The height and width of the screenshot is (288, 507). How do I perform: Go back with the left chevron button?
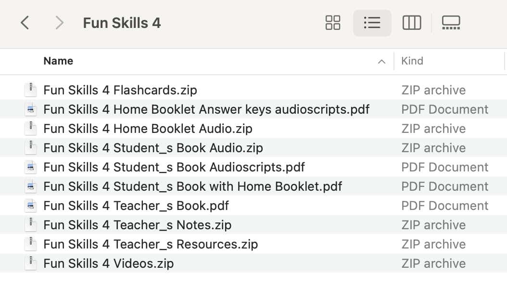(x=25, y=23)
